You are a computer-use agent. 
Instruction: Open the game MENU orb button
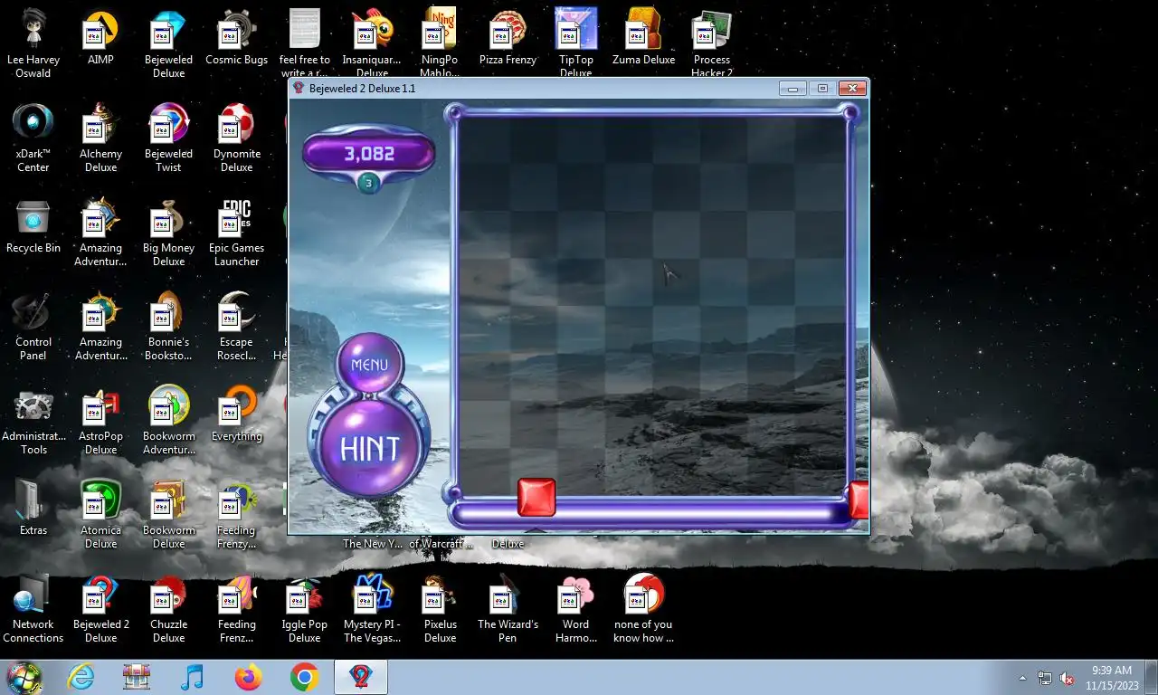click(x=369, y=365)
